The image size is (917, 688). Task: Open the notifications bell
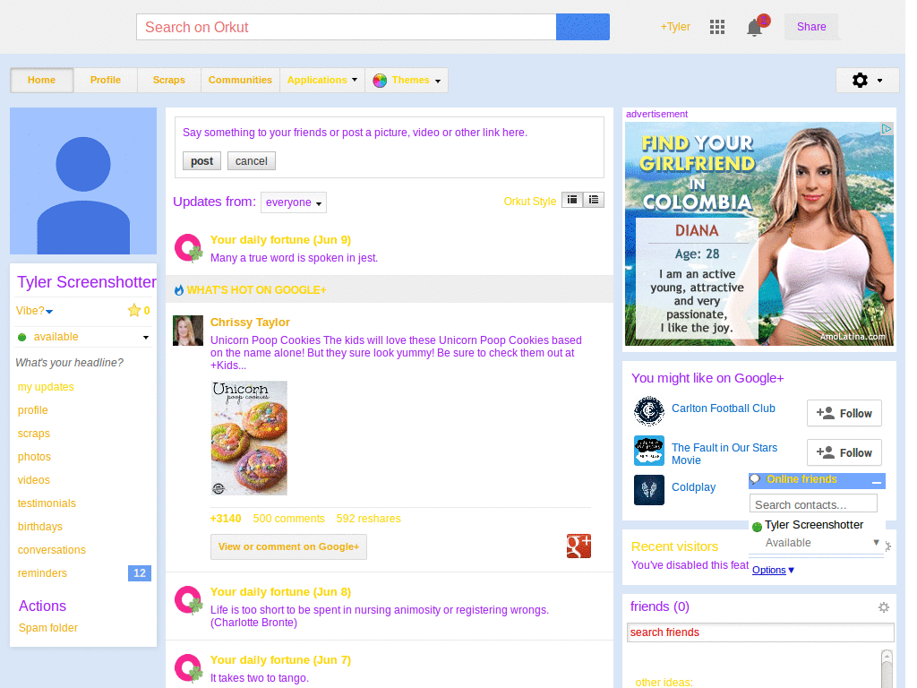(x=754, y=28)
